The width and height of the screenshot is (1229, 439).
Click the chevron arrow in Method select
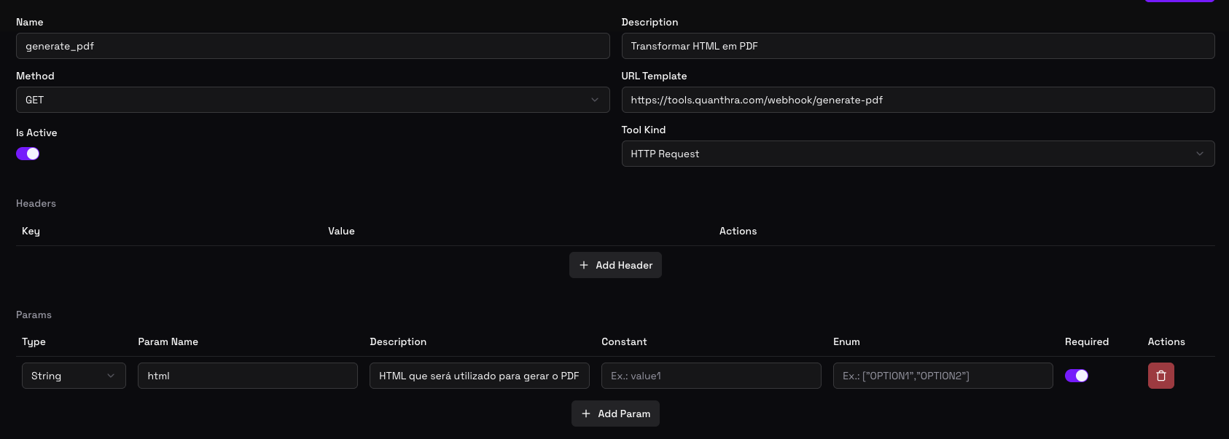pos(595,100)
